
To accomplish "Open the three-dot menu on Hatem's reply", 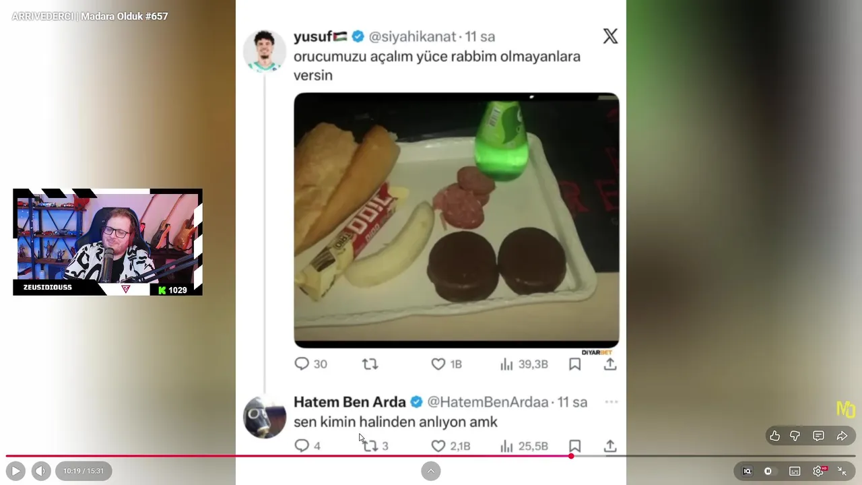I will pos(611,402).
